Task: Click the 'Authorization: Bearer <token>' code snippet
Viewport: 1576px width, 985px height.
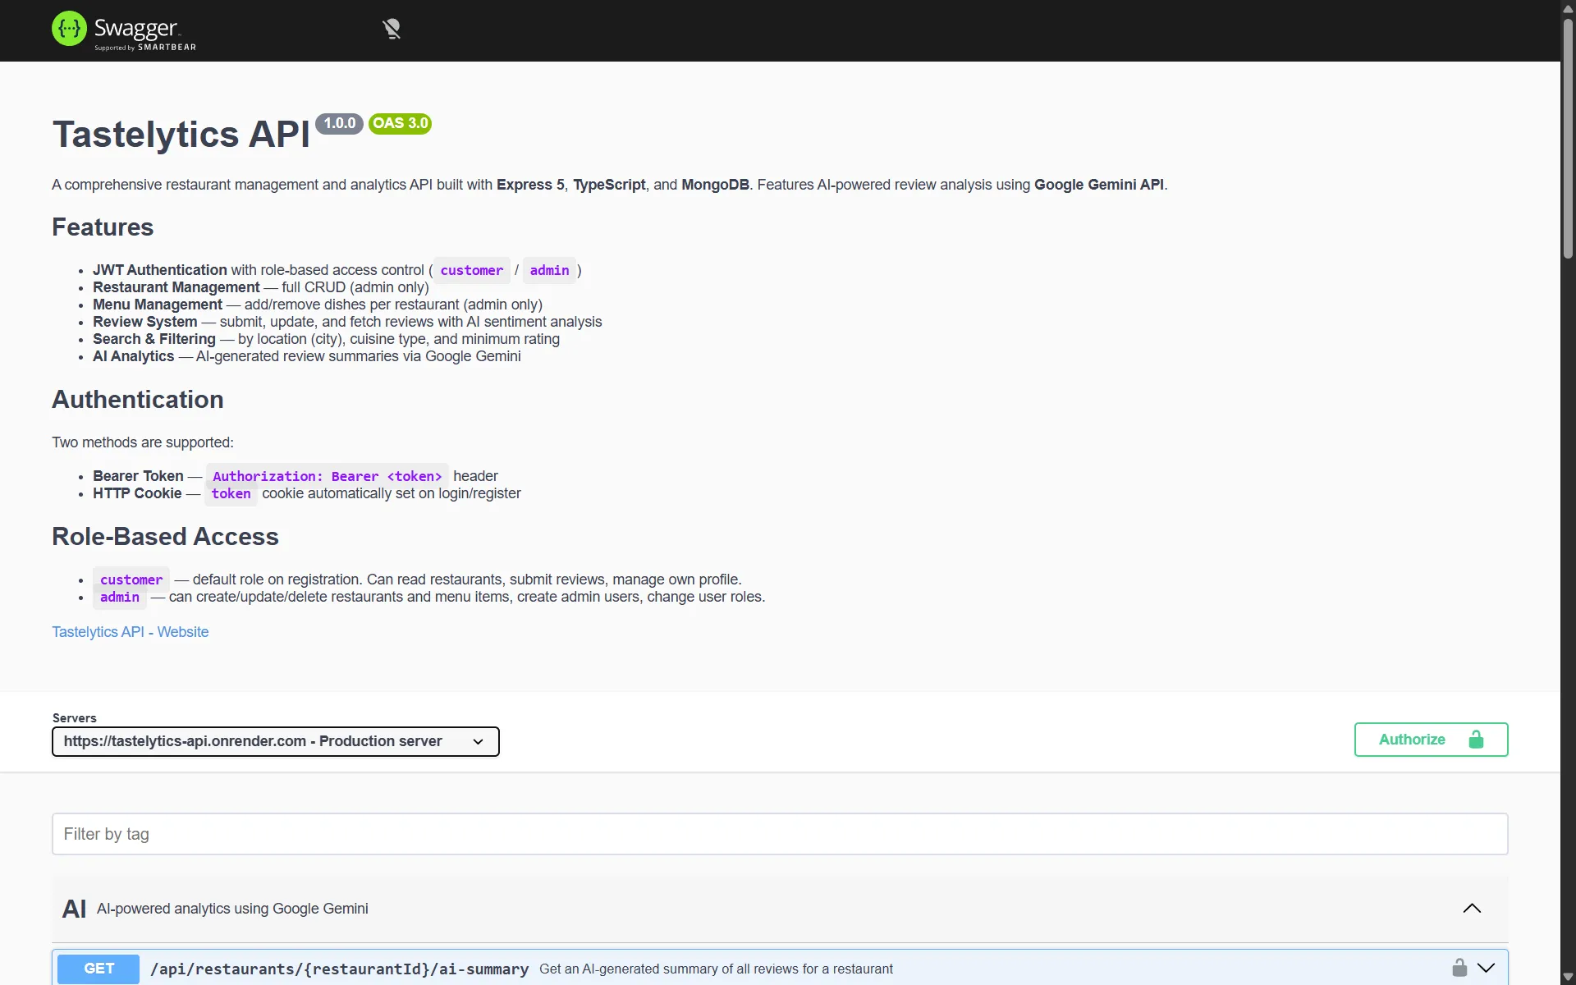Action: [328, 476]
